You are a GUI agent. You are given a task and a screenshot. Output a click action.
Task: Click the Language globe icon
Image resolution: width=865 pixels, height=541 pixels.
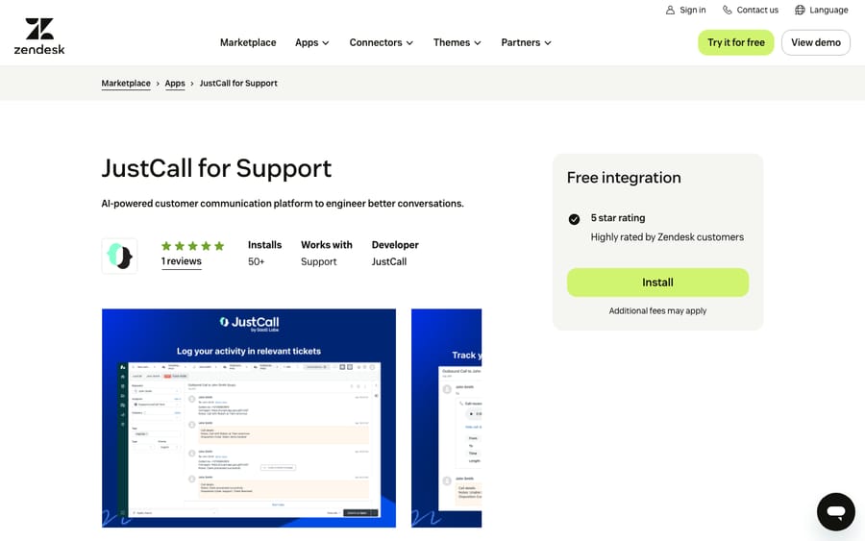800,10
